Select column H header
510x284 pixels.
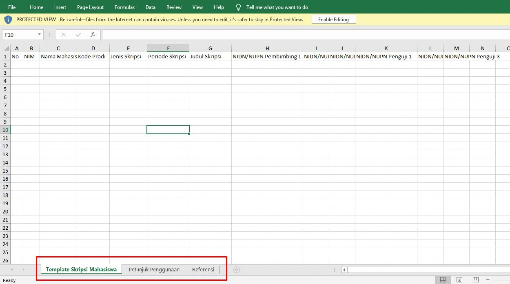267,48
